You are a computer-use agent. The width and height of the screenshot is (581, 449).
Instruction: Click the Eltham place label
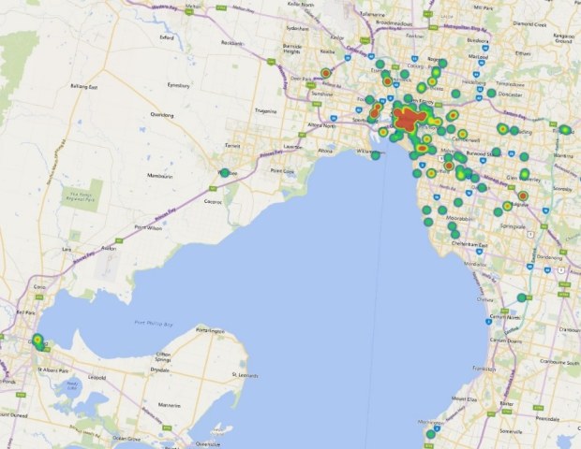point(523,53)
